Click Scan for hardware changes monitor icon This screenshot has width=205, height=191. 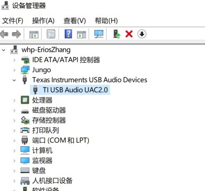point(98,34)
